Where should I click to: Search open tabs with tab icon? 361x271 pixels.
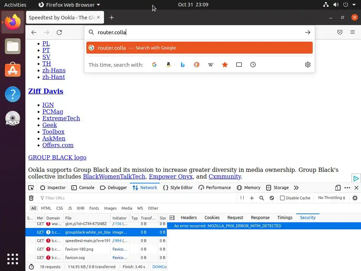239,65
